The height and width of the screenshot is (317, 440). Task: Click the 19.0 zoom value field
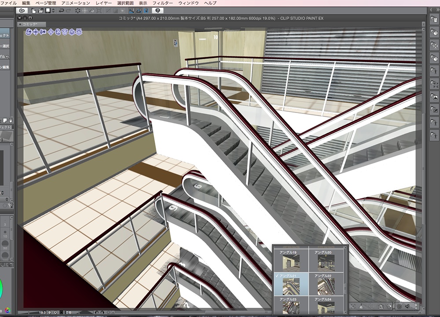pyautogui.click(x=42, y=312)
